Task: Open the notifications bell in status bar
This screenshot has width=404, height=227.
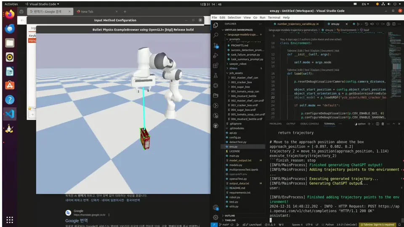Action: (x=400, y=224)
